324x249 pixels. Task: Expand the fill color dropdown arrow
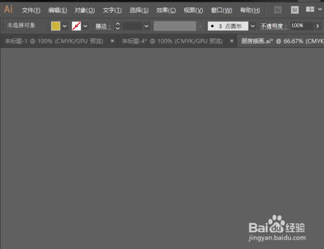click(65, 27)
